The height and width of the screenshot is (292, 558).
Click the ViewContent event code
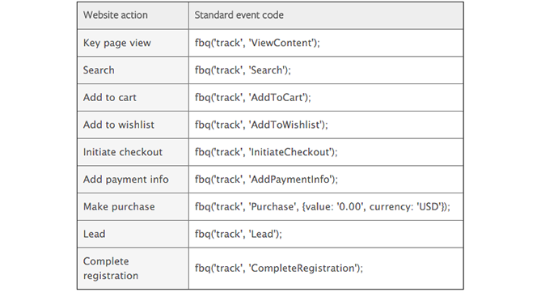(257, 43)
